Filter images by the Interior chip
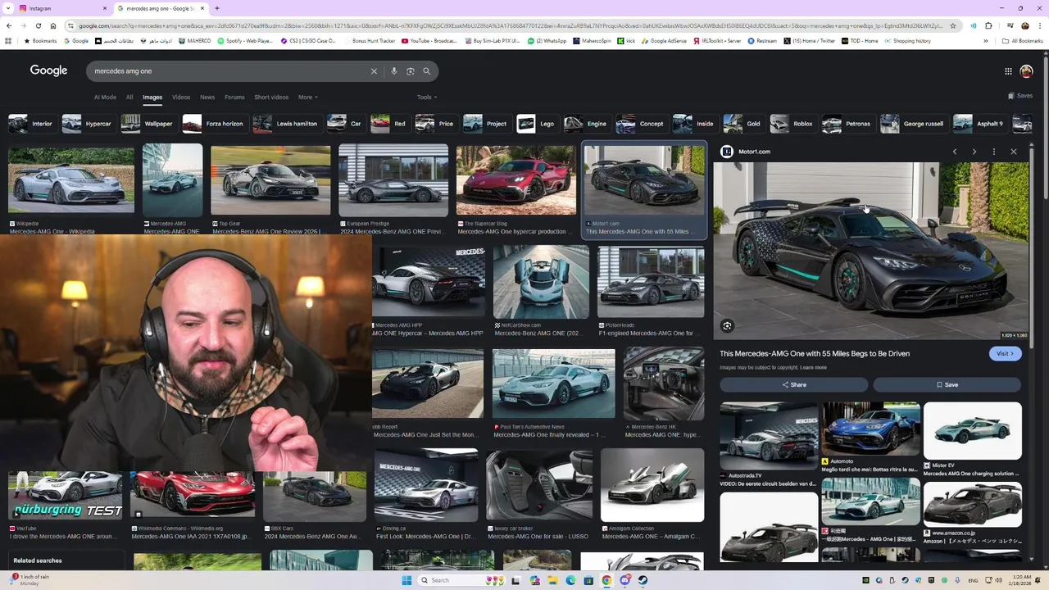1049x590 pixels. [x=31, y=124]
